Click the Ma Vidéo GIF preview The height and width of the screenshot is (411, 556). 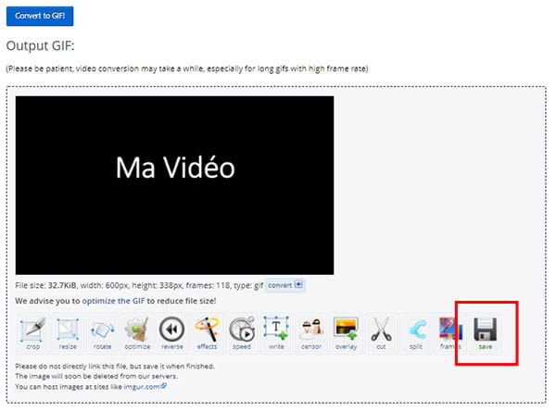coord(175,185)
